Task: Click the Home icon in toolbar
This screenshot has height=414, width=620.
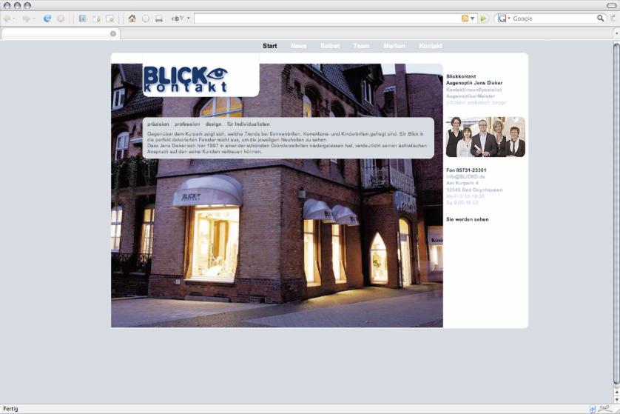Action: tap(132, 19)
